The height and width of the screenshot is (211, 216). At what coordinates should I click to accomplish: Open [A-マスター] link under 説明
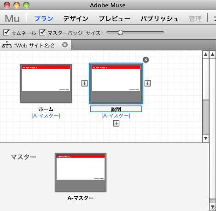[x=116, y=116]
